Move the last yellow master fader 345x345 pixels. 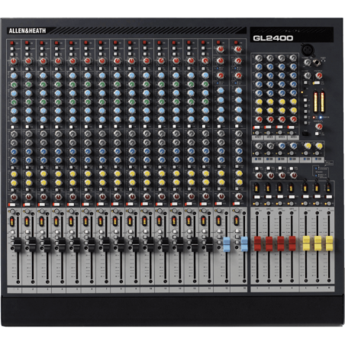329,243
